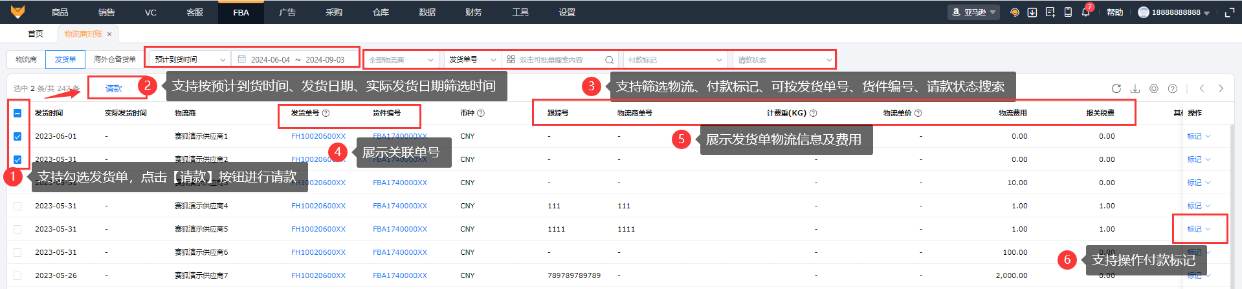This screenshot has height=289, width=1242.
Task: Open the FBA menu
Action: coord(241,12)
